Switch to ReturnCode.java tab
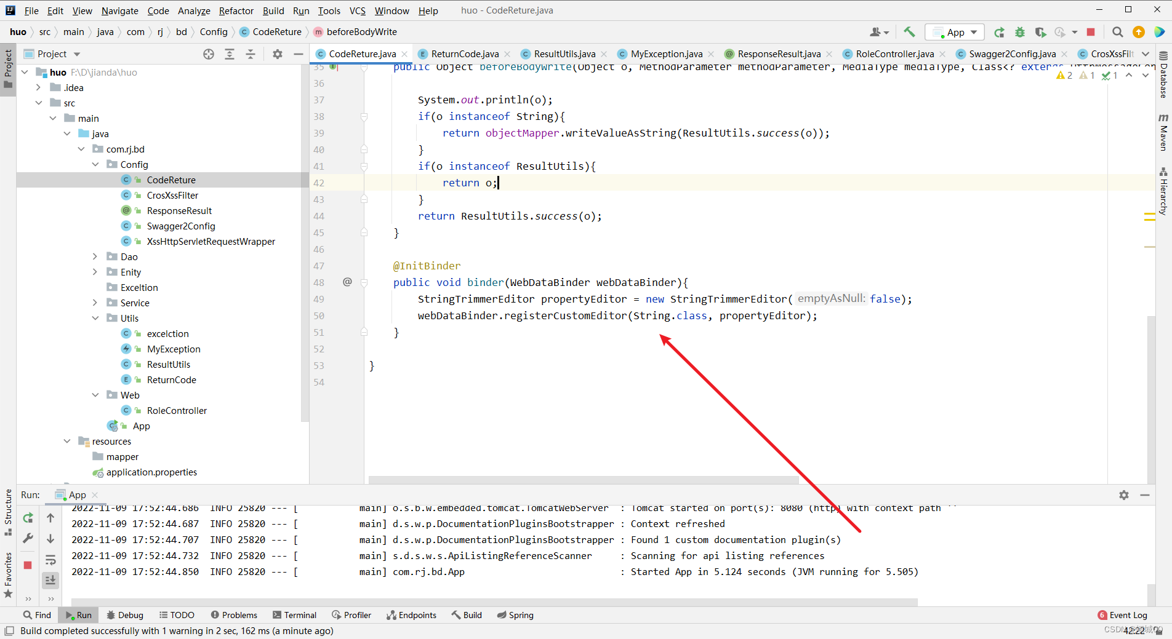This screenshot has width=1172, height=639. coord(465,54)
